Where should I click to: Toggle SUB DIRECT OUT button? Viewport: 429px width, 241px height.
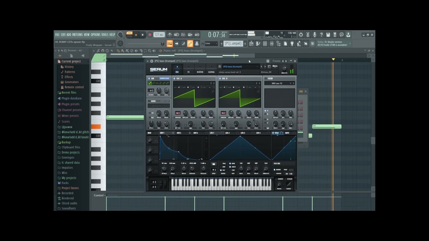click(165, 78)
